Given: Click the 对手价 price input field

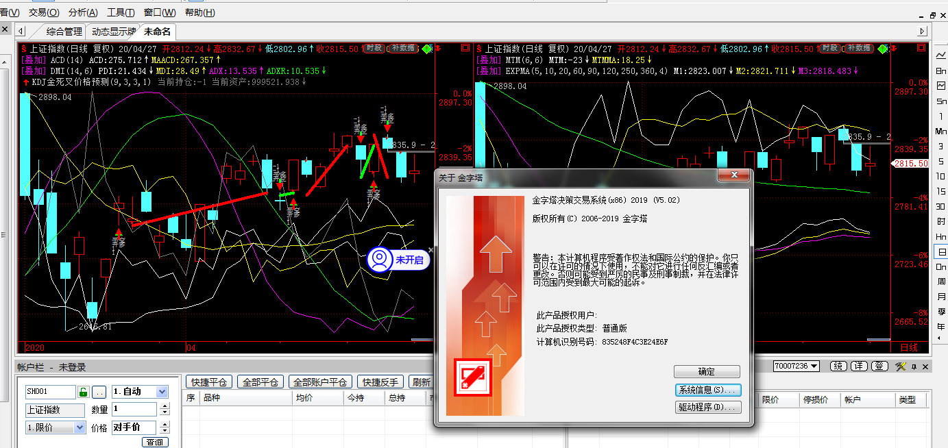Looking at the screenshot, I should [x=134, y=427].
